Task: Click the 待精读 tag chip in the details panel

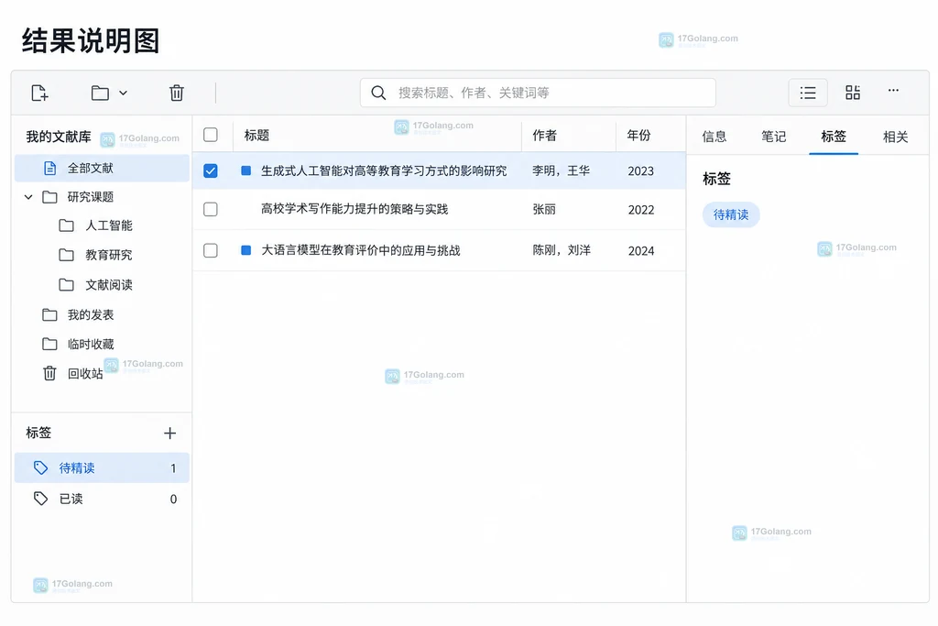Action: click(731, 214)
